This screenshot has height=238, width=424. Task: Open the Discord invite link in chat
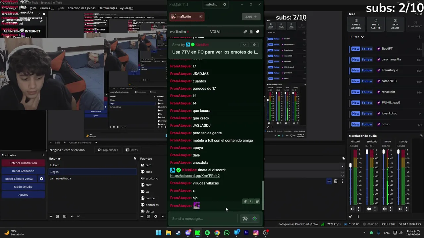pyautogui.click(x=195, y=176)
